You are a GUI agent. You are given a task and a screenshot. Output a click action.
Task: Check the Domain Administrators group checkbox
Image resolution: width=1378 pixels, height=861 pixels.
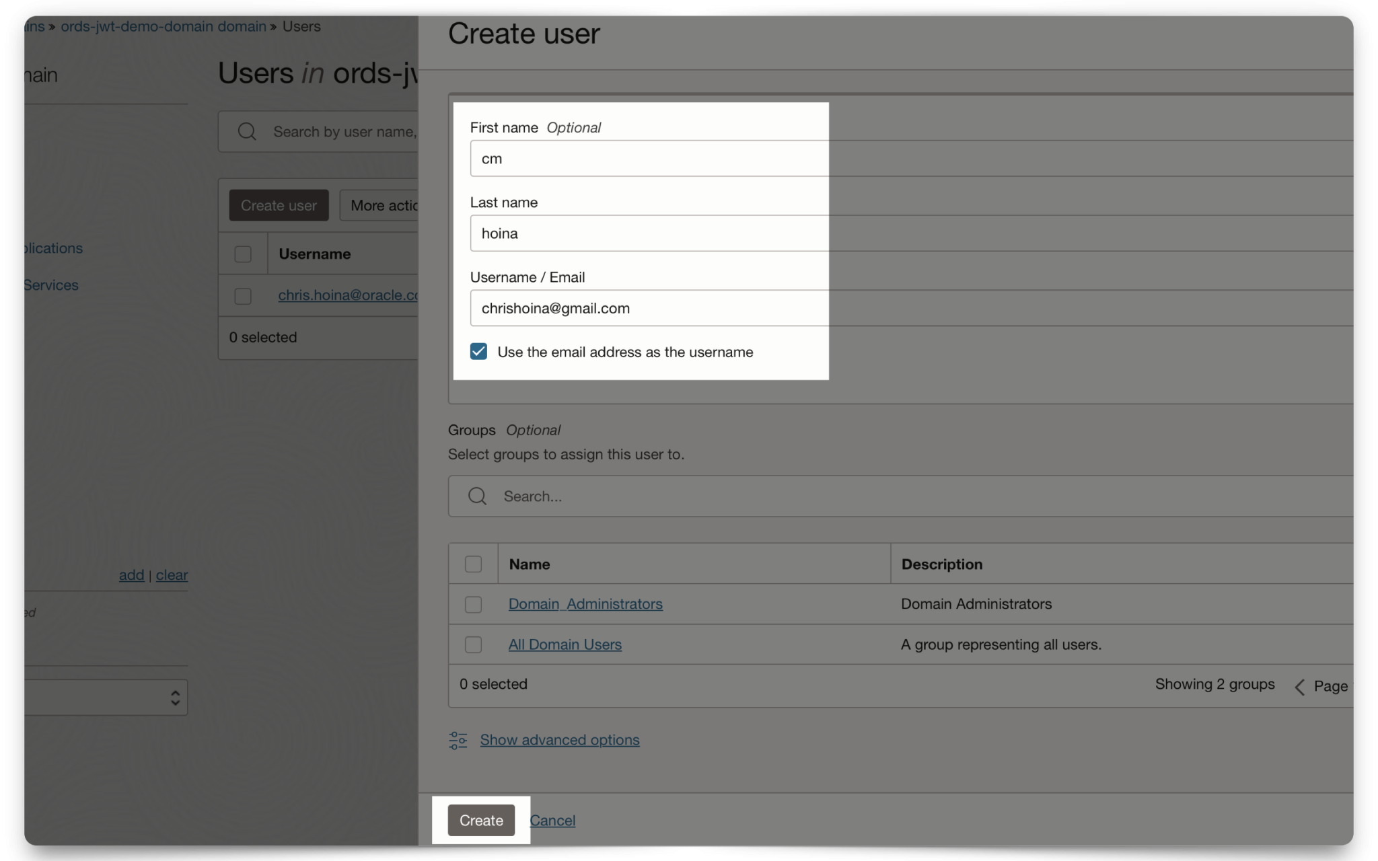[473, 604]
